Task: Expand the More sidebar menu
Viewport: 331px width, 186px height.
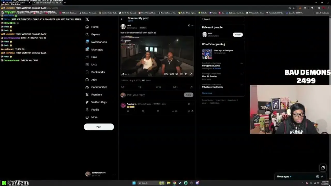Action: pyautogui.click(x=92, y=117)
